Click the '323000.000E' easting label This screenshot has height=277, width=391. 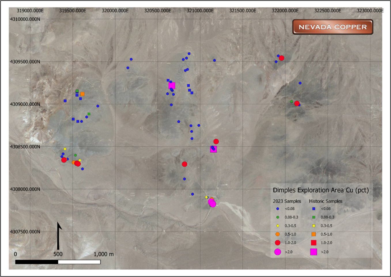click(370, 11)
